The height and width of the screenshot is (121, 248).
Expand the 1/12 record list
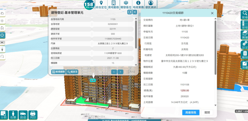131,72
